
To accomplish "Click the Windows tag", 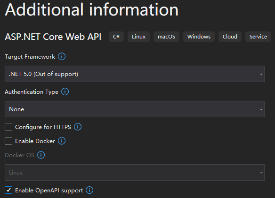I will click(199, 37).
